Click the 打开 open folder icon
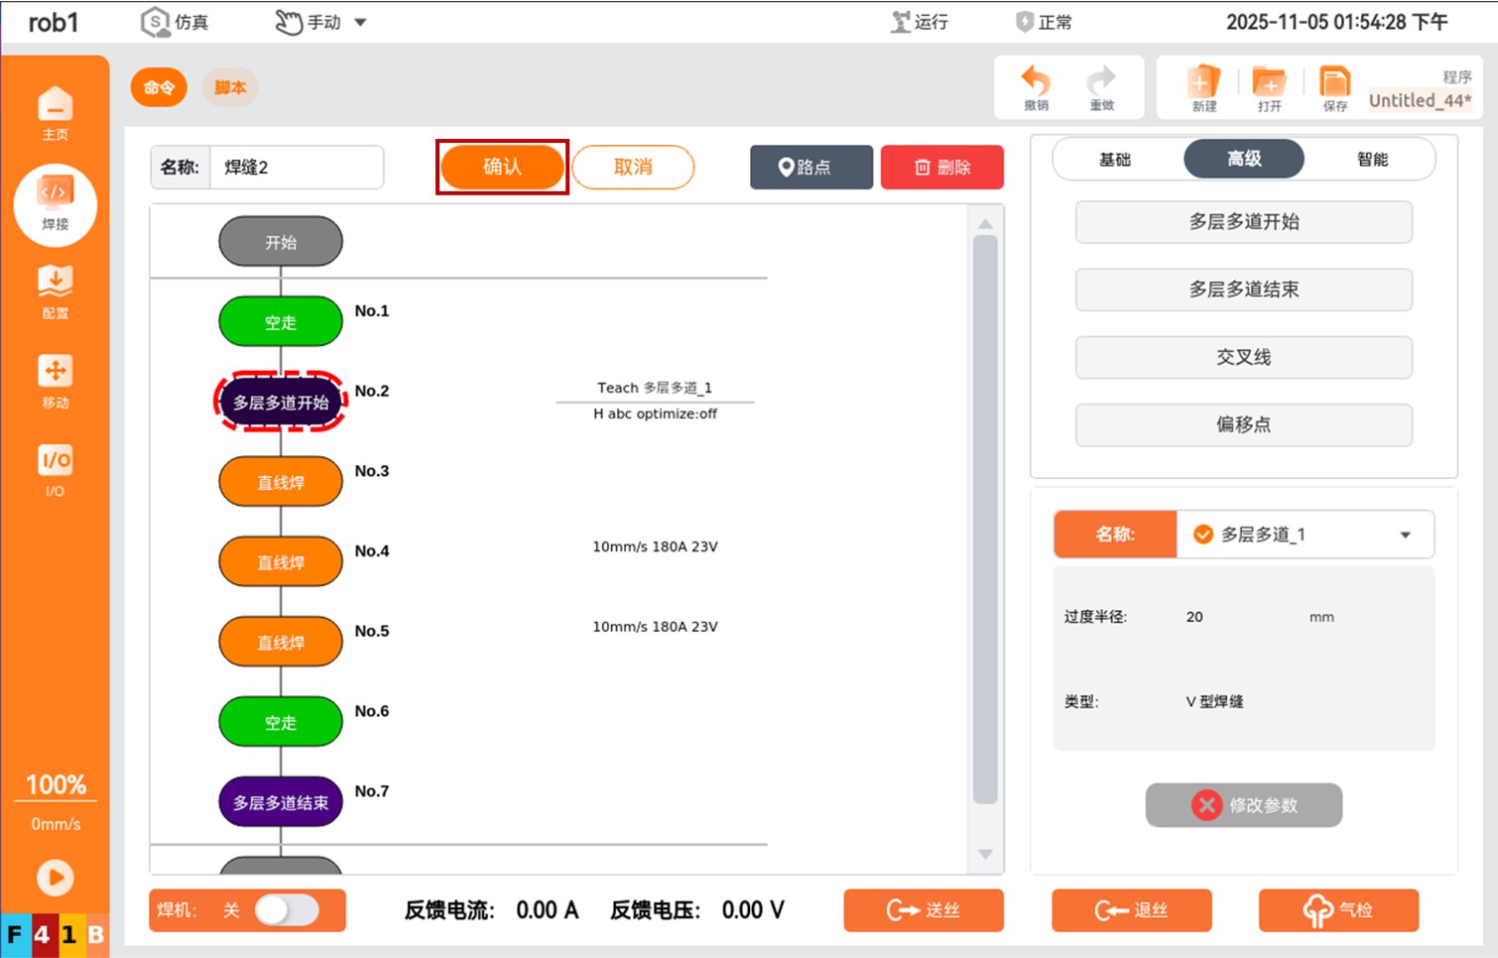The height and width of the screenshot is (958, 1498). pyautogui.click(x=1269, y=87)
